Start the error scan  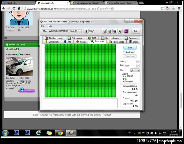[x=130, y=47]
